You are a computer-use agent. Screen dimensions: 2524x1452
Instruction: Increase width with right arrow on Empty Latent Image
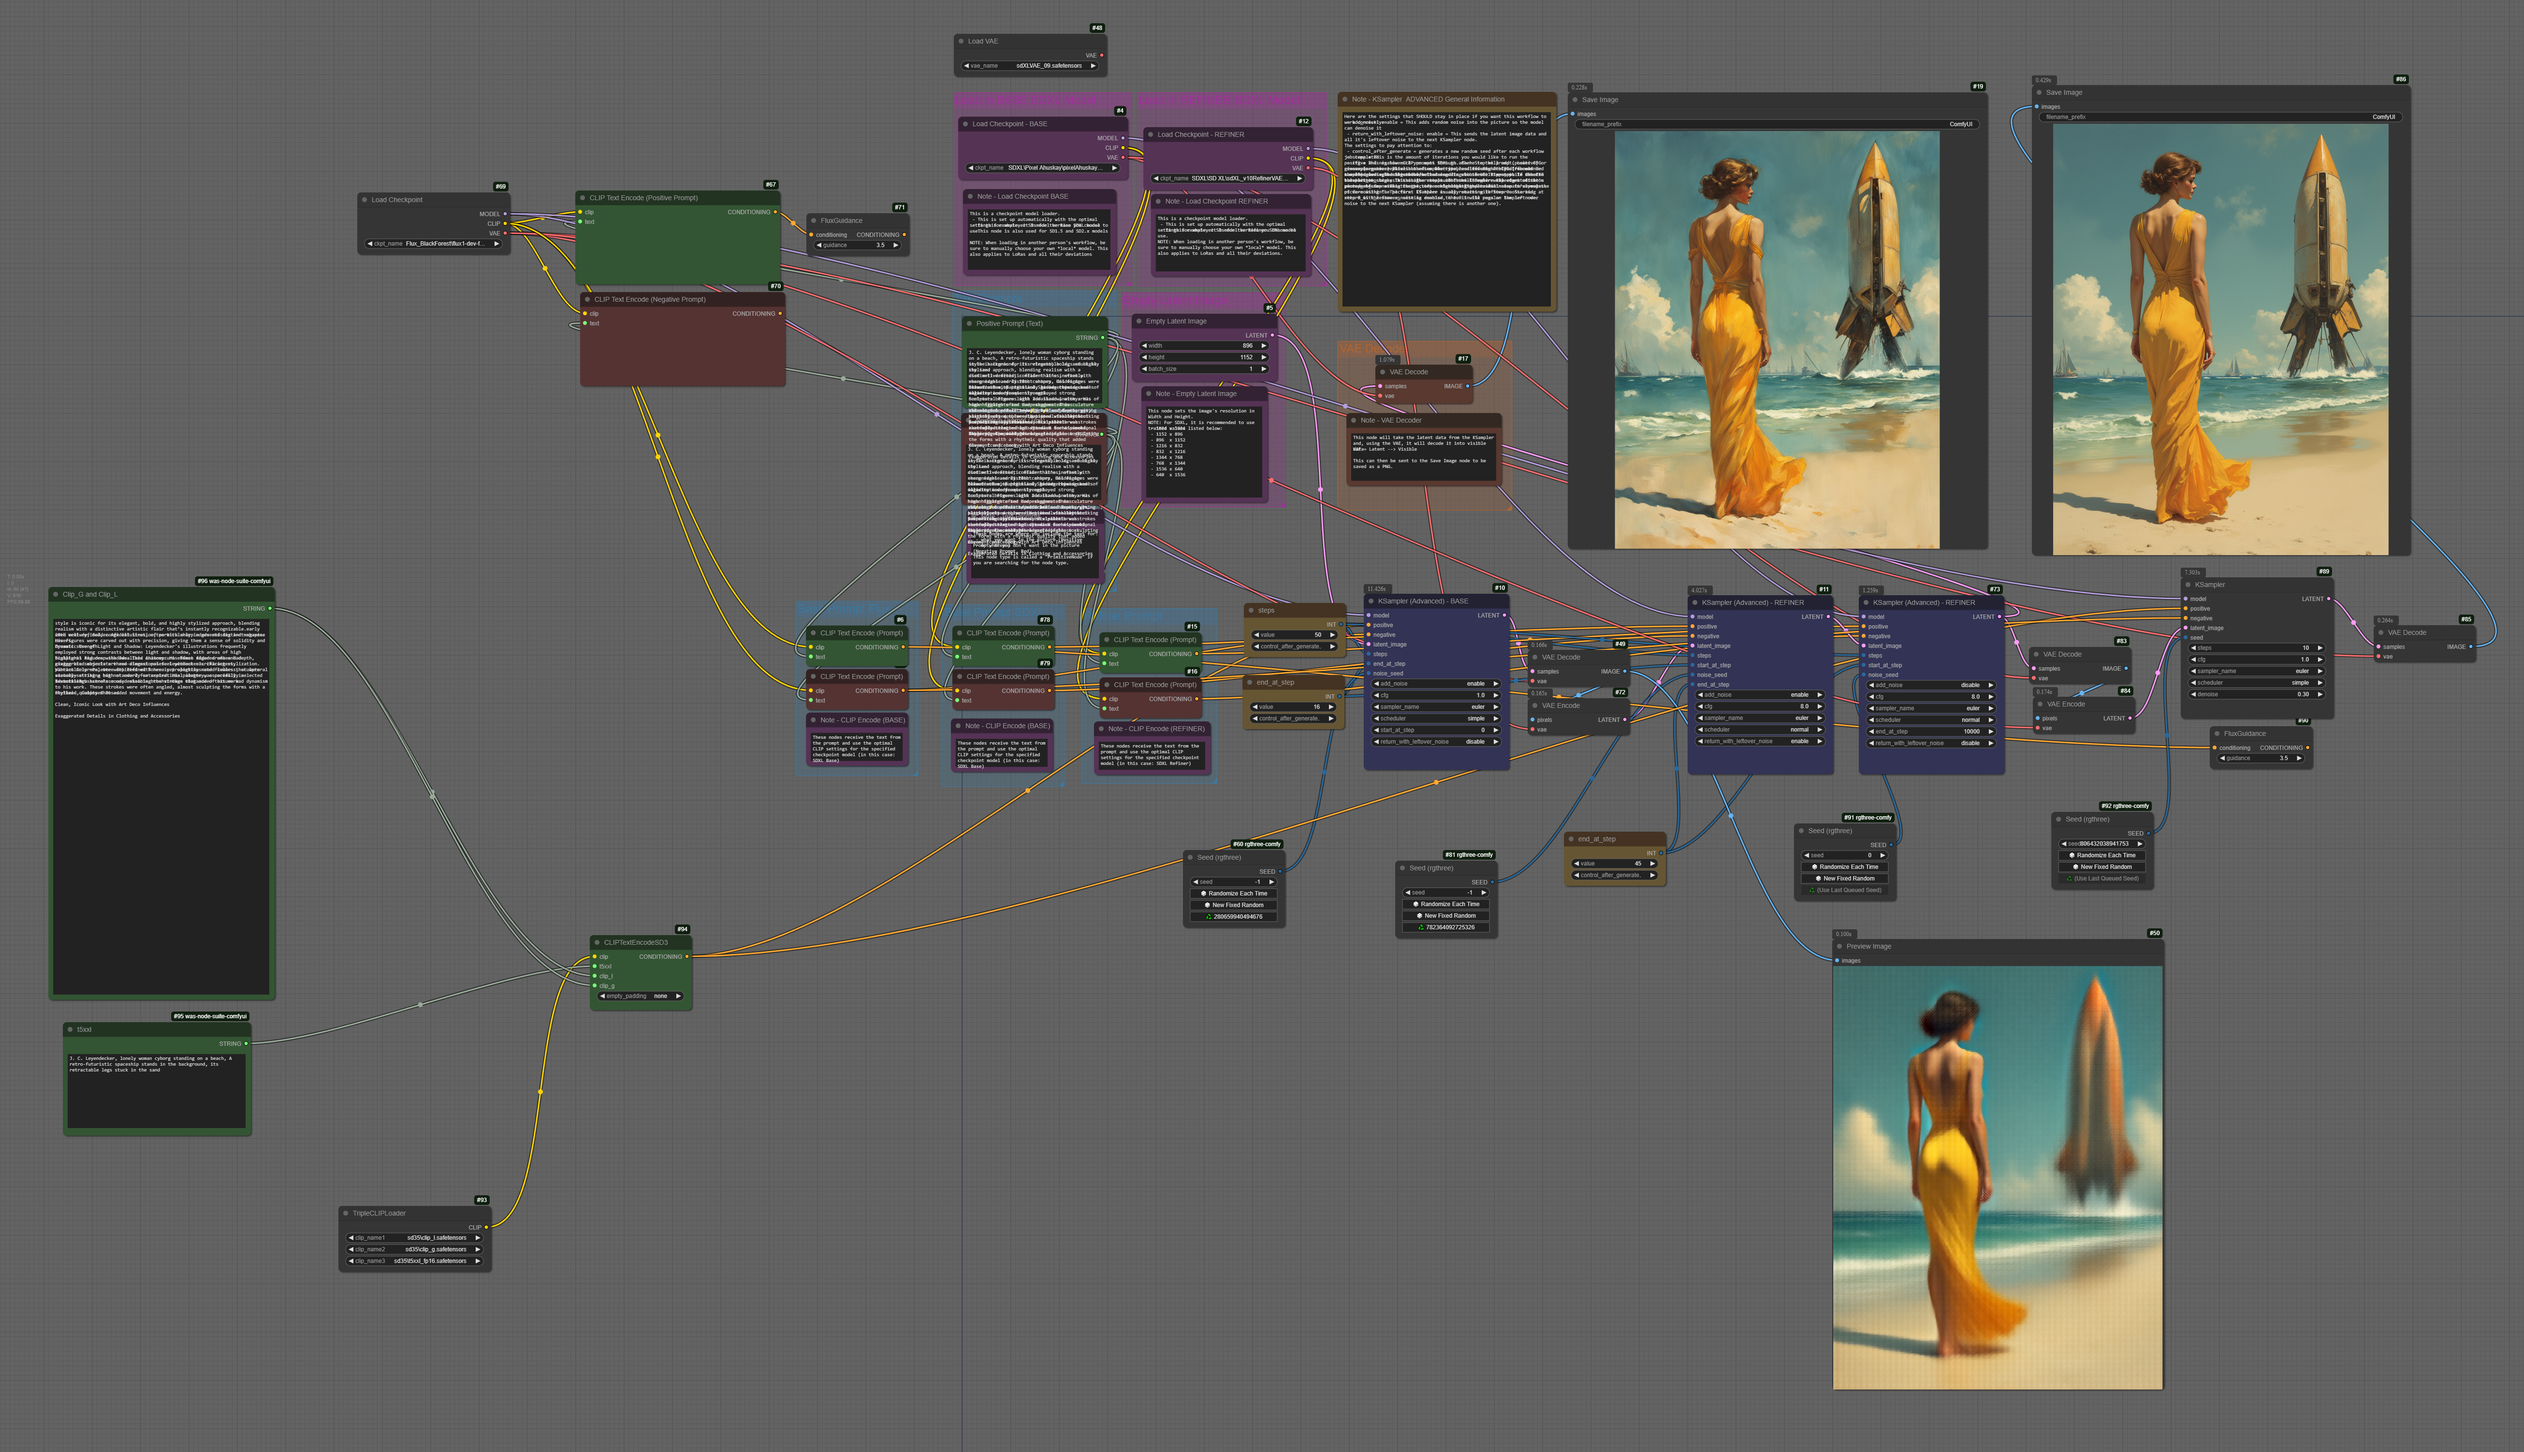[x=1264, y=346]
